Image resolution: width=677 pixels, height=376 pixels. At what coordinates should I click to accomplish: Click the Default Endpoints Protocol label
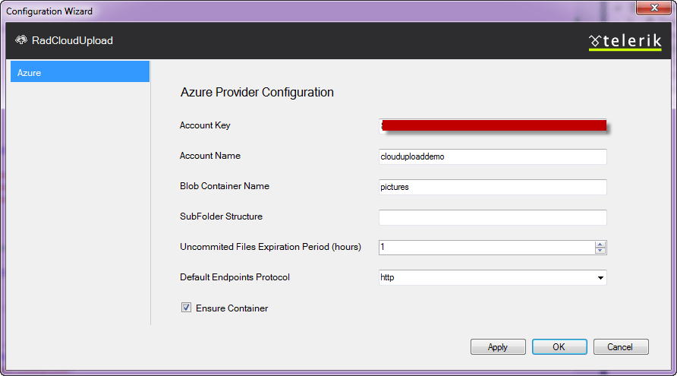[x=235, y=277]
